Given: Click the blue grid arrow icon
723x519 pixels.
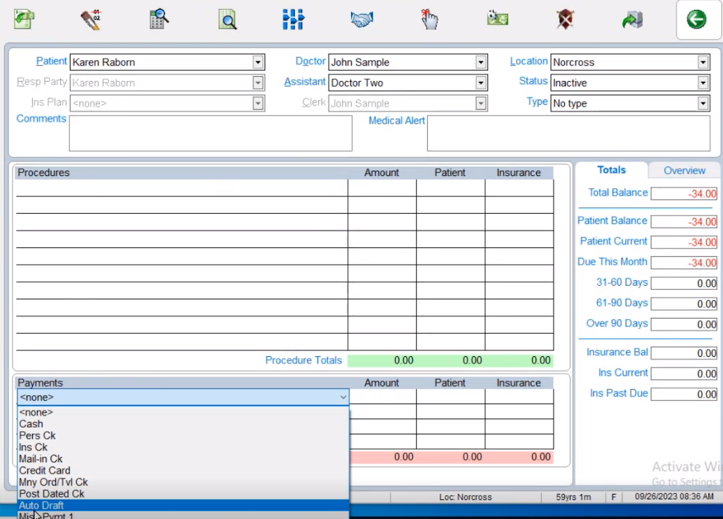Looking at the screenshot, I should click(x=293, y=20).
